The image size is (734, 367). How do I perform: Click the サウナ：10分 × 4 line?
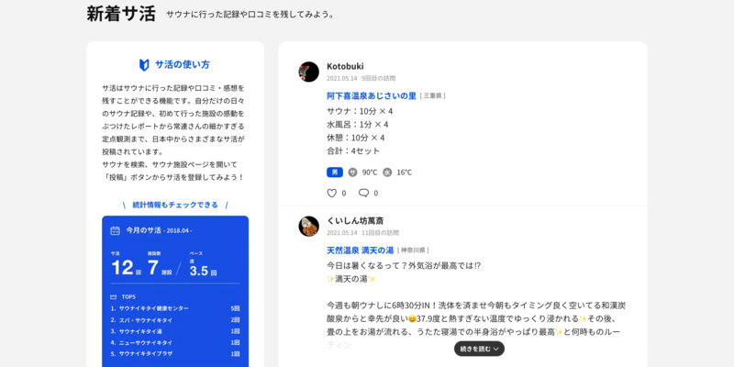click(x=360, y=111)
